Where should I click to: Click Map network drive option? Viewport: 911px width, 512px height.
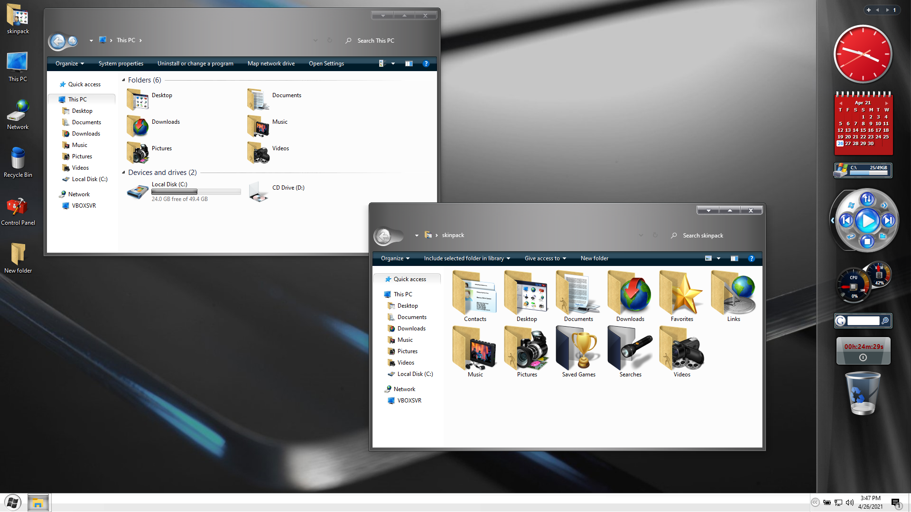click(271, 64)
